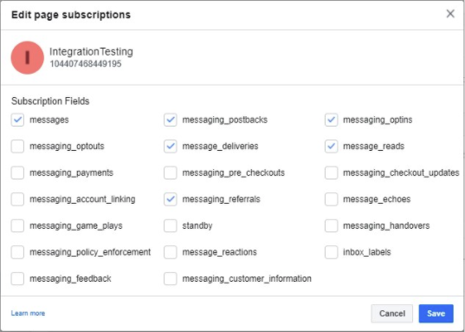Disable the messaging_postbacks checkbox

point(171,120)
